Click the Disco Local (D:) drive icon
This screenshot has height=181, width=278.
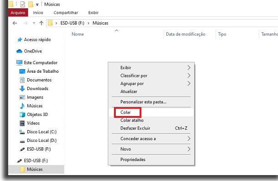(x=22, y=141)
